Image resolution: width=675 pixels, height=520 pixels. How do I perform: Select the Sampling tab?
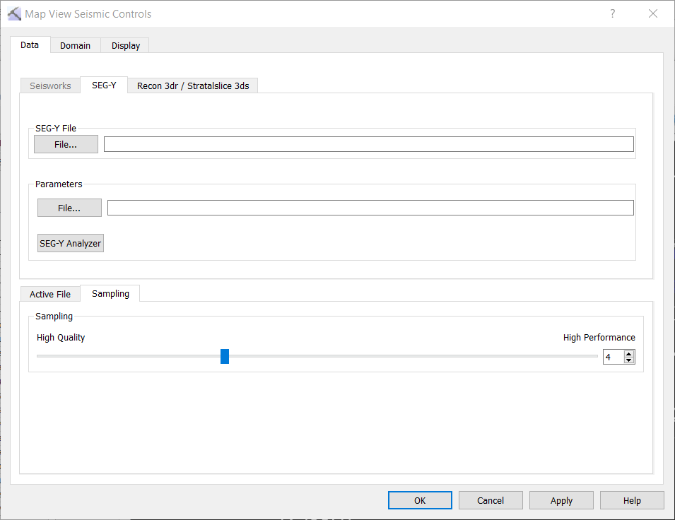tap(110, 294)
